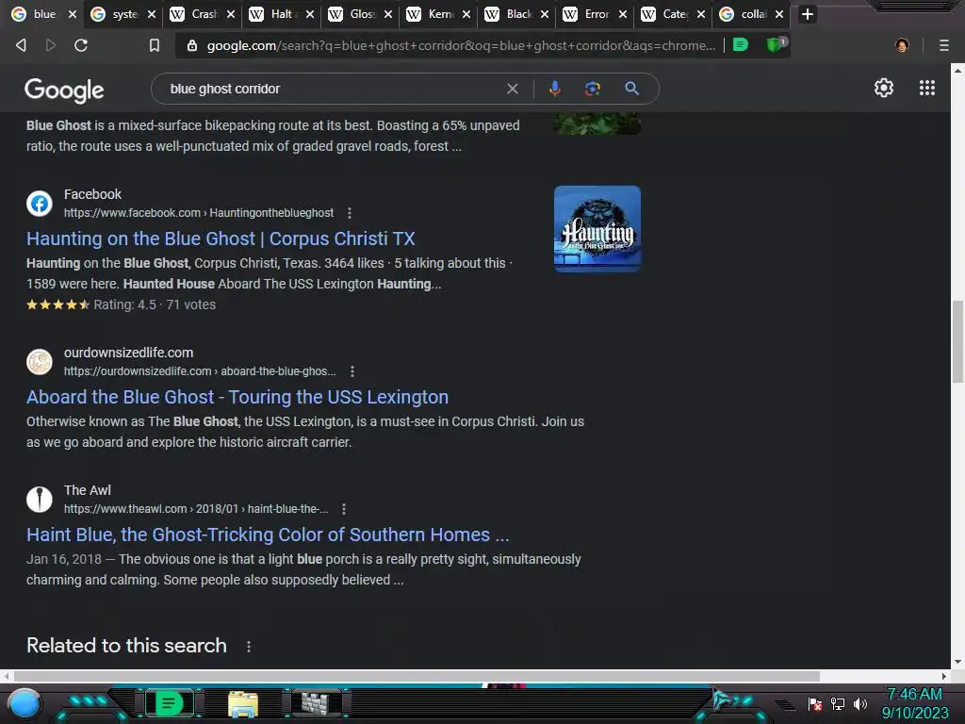This screenshot has width=965, height=724.
Task: Reload the current page
Action: (x=81, y=45)
